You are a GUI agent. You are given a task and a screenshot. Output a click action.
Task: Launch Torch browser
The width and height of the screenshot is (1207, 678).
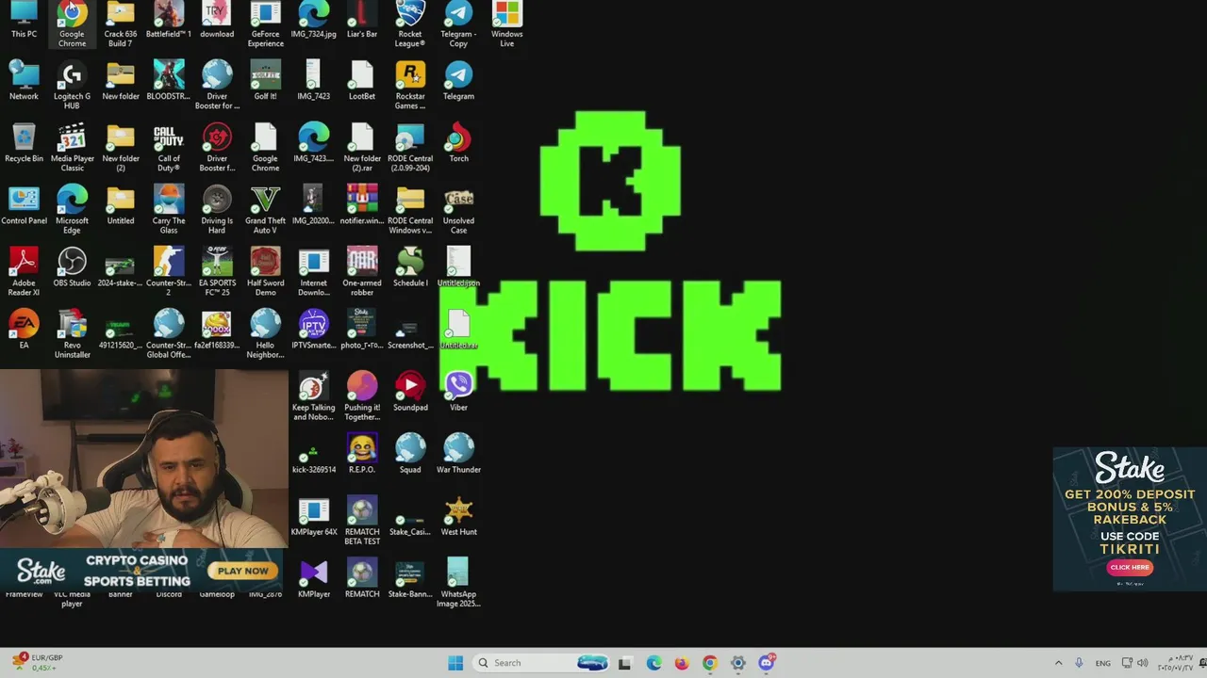click(458, 143)
